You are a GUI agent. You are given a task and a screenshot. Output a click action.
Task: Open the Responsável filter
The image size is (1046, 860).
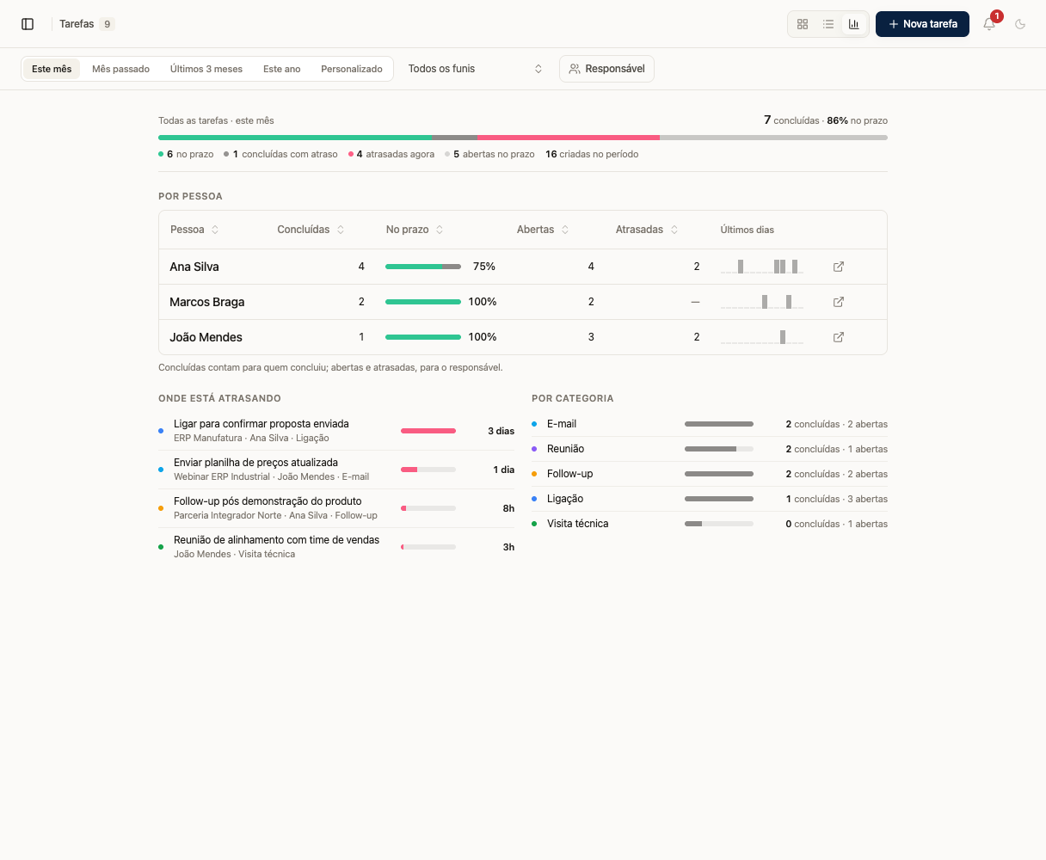pos(606,69)
